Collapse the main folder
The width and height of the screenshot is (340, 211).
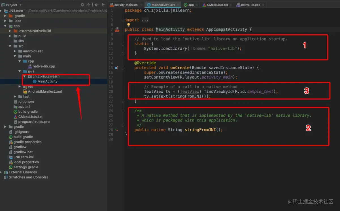coord(15,56)
